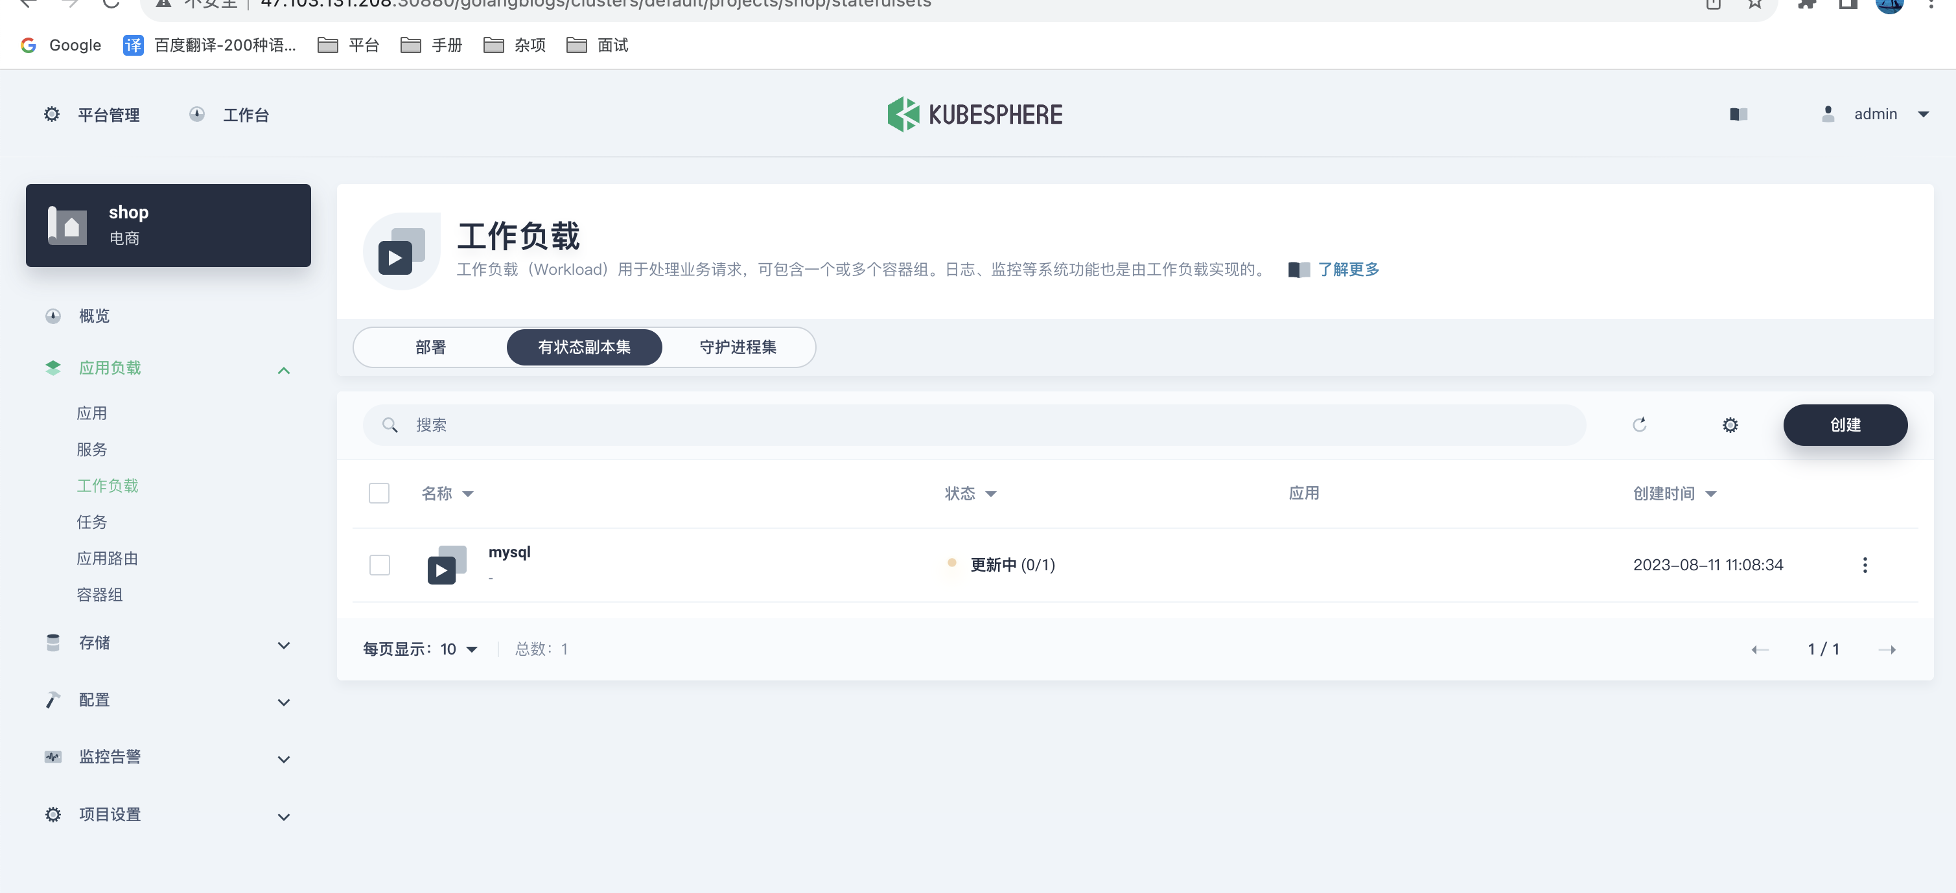
Task: Expand the 存储 section chevron
Action: pos(284,645)
